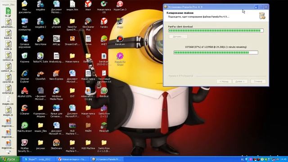Open the МАЙН folder
This screenshot has height=162, width=288.
click(x=88, y=127)
